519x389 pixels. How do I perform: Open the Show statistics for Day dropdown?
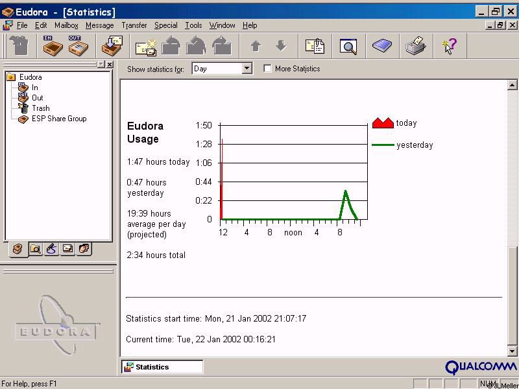point(247,69)
